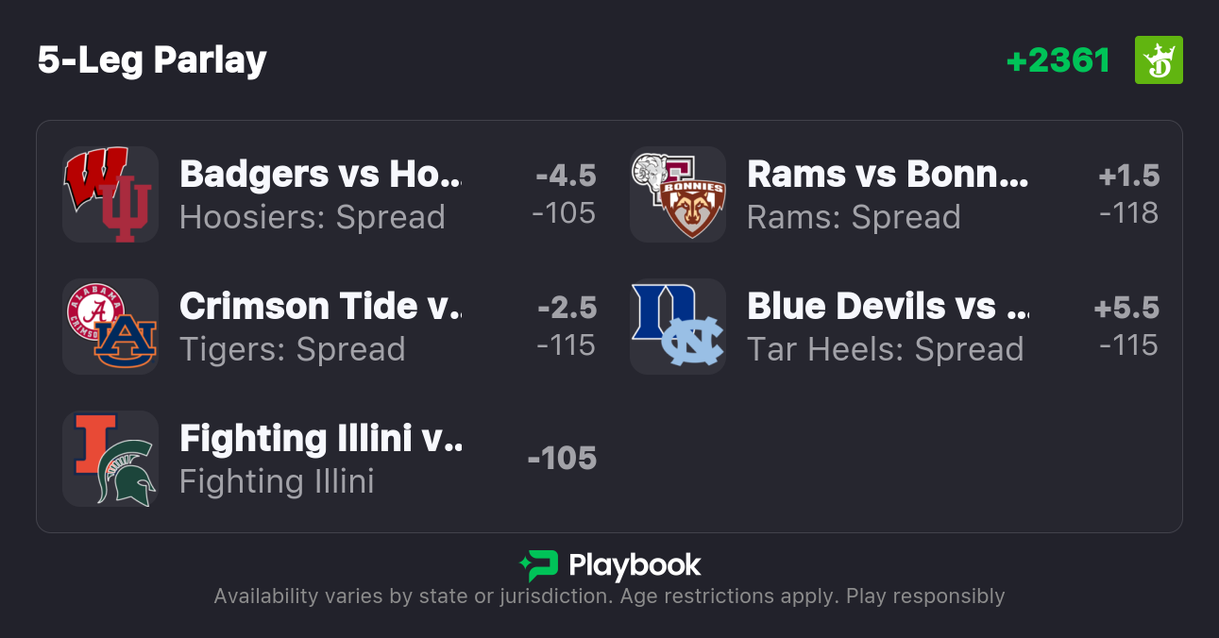The width and height of the screenshot is (1219, 638).
Task: Open the Fighting Illini matchup title
Action: coord(321,439)
